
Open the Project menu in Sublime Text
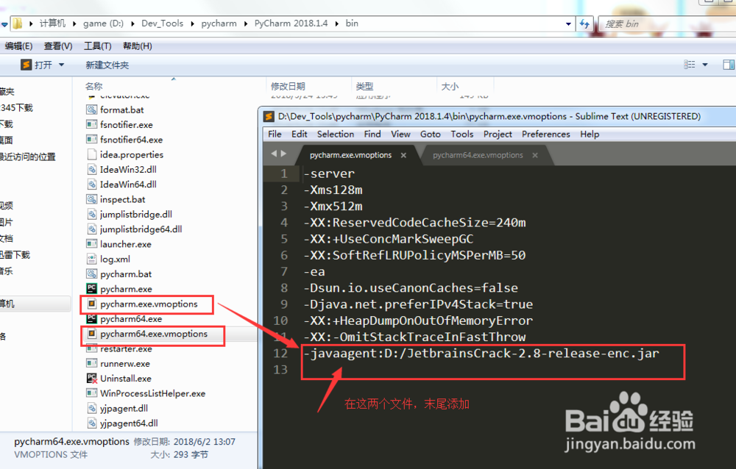498,134
